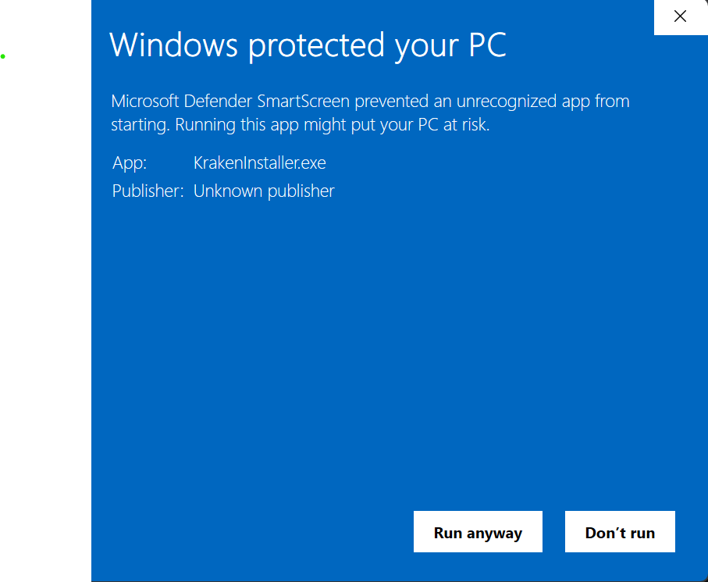The width and height of the screenshot is (708, 582).
Task: Click the Run anyway button
Action: click(x=478, y=531)
